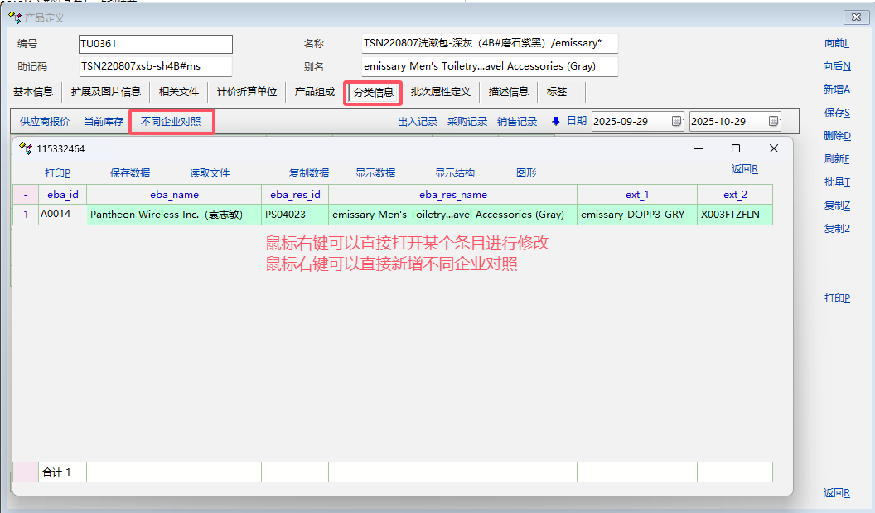This screenshot has height=513, width=875.
Task: Select the 不同企业对照 link
Action: tap(171, 122)
